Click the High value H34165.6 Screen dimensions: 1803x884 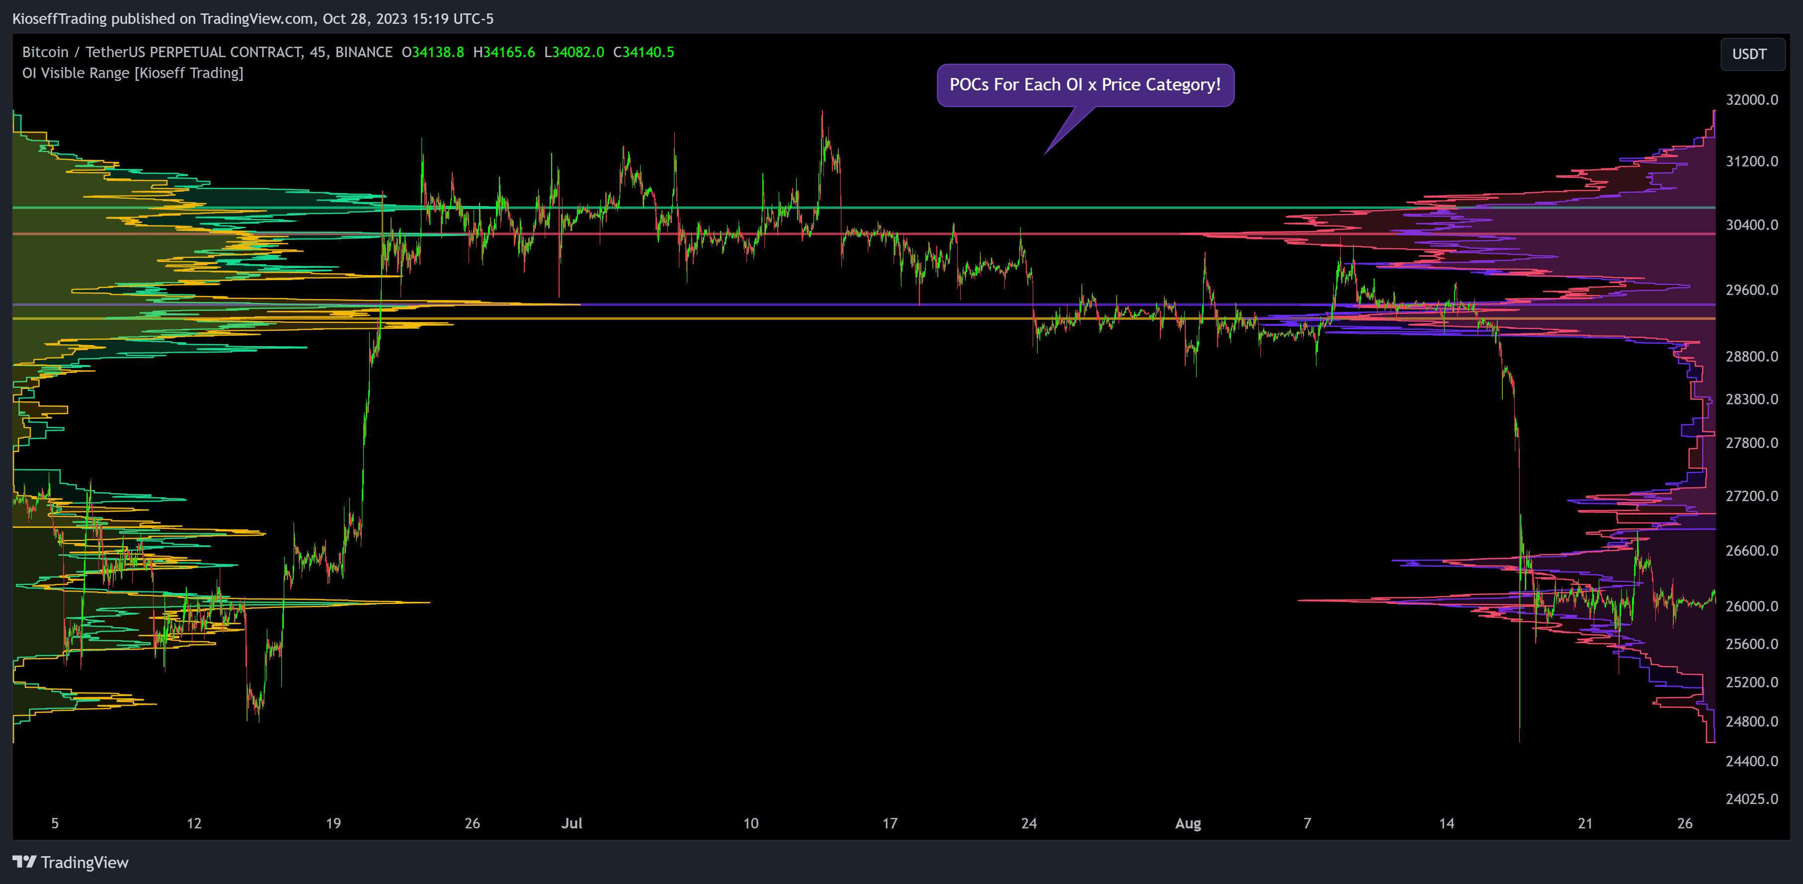[x=504, y=52]
